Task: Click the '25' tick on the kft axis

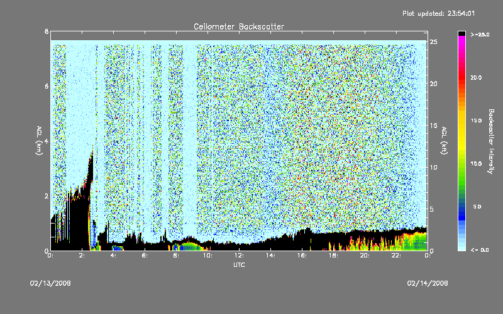Action: (434, 42)
